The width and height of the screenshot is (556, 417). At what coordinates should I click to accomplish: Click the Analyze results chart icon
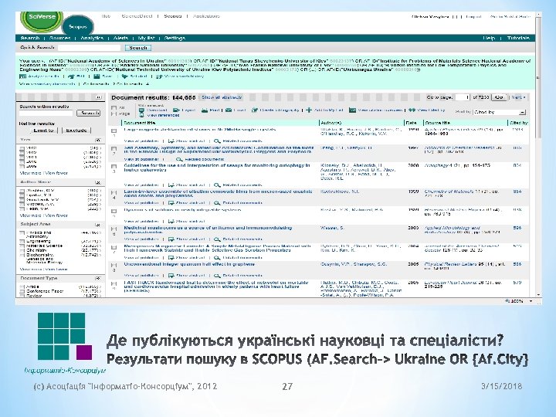pos(22,76)
